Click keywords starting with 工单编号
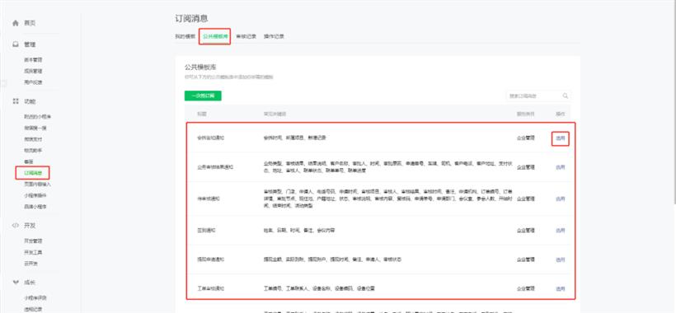 coord(319,288)
